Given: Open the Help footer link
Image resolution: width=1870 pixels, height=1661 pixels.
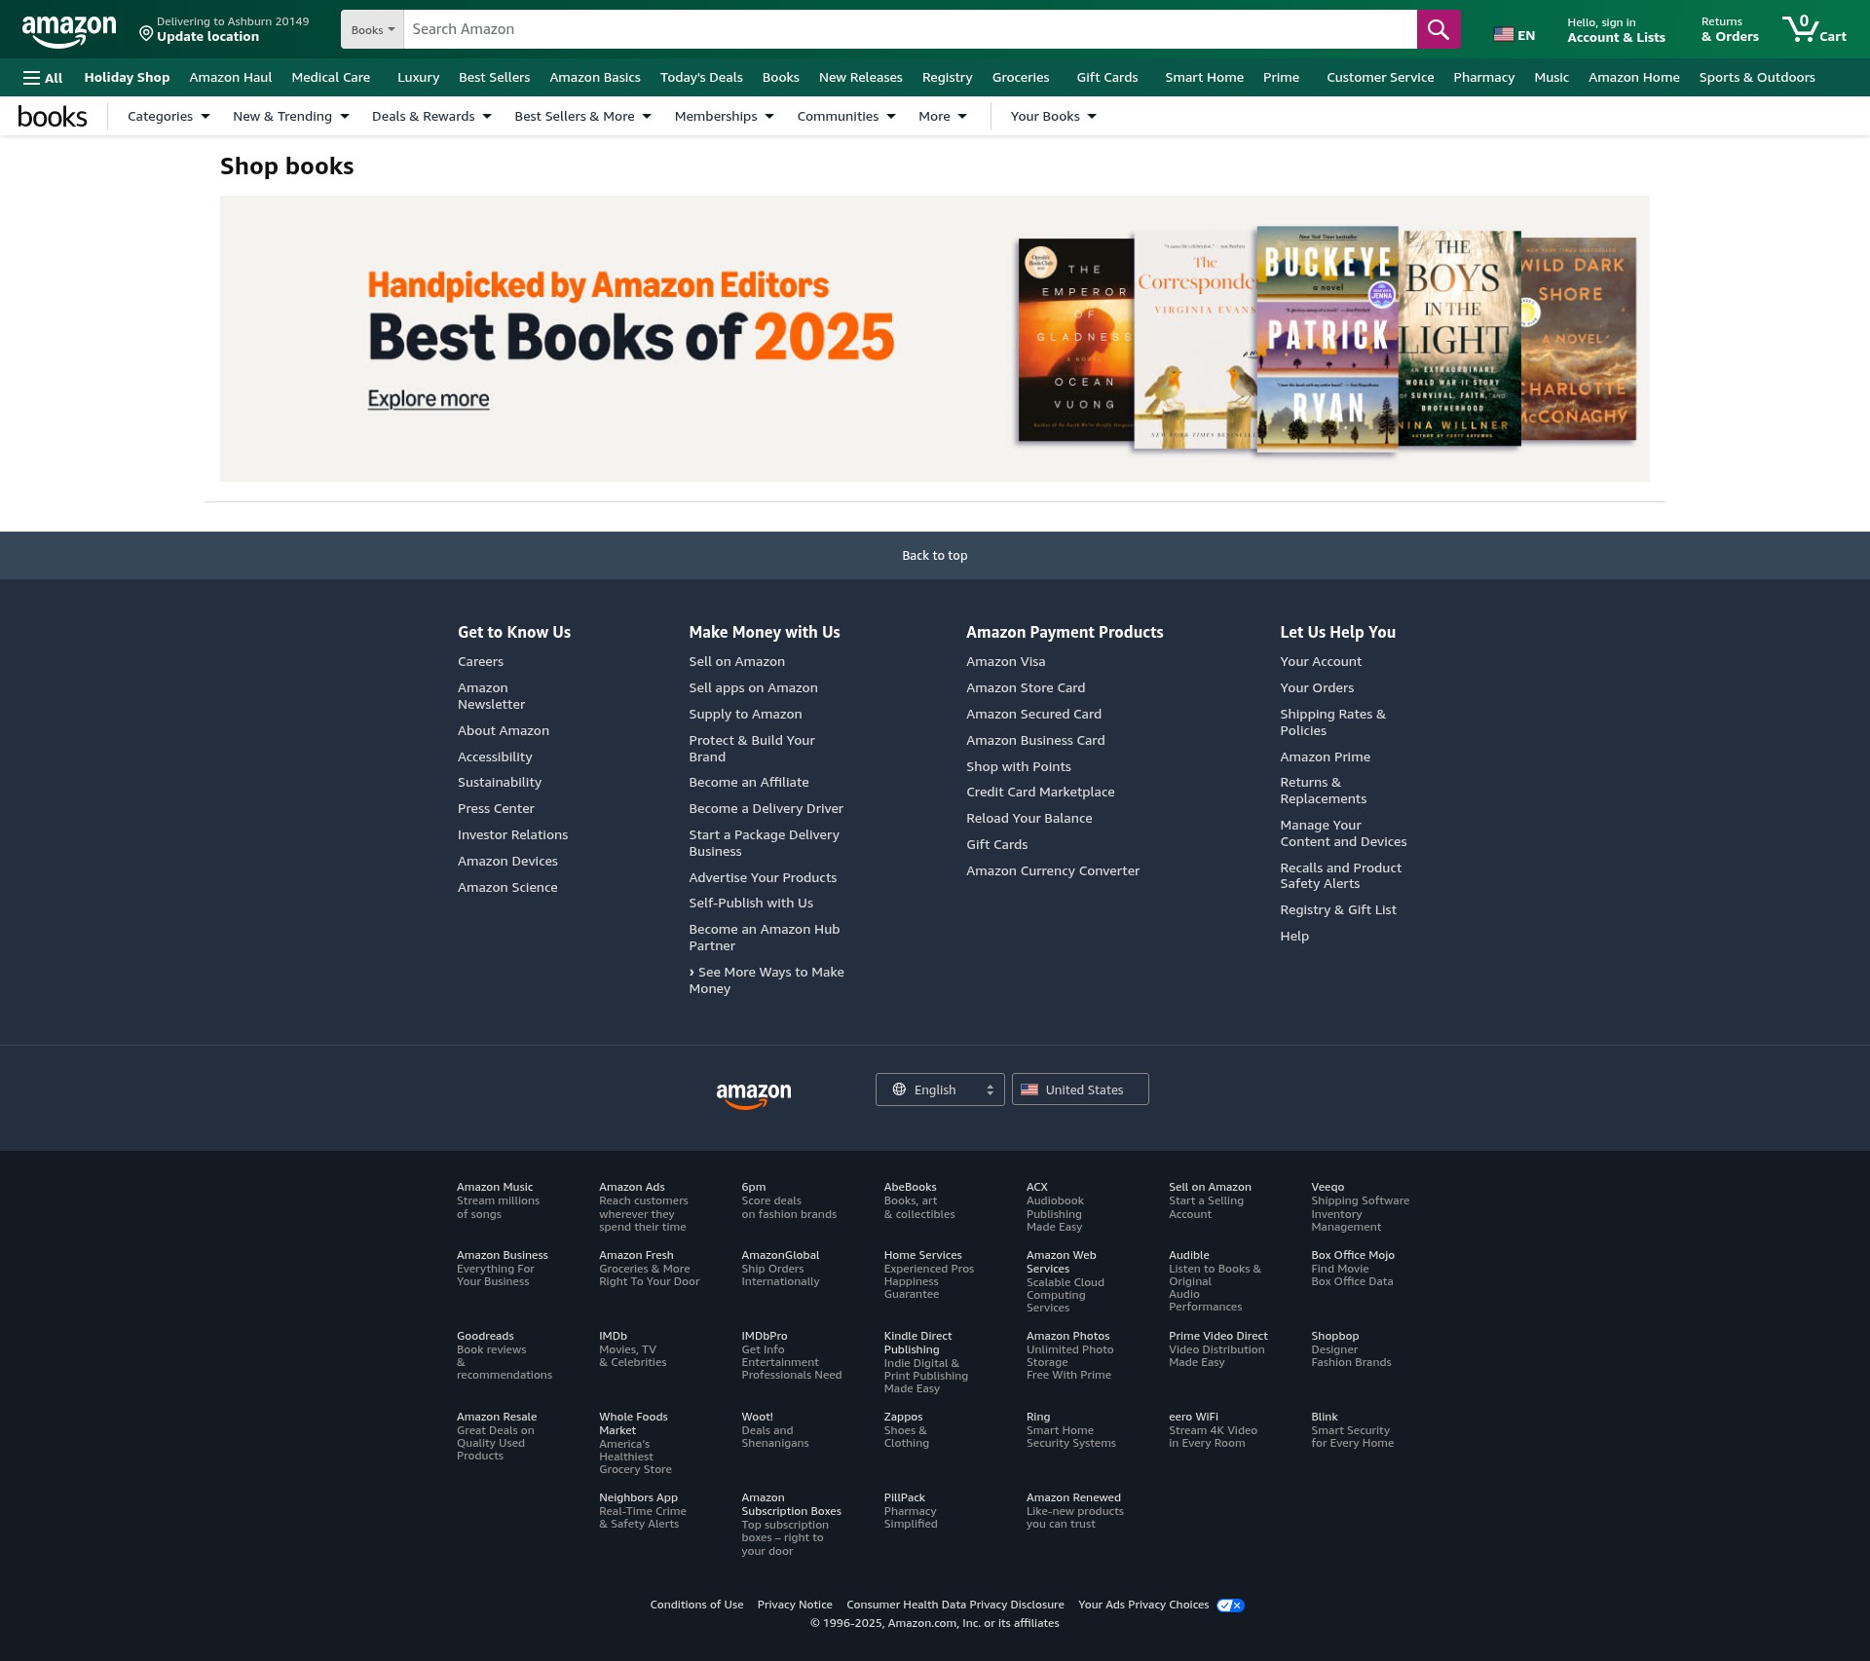Looking at the screenshot, I should point(1294,937).
